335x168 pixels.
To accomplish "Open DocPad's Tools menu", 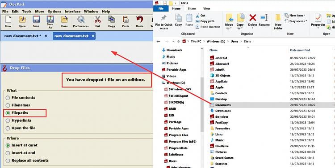I will pos(27,12).
